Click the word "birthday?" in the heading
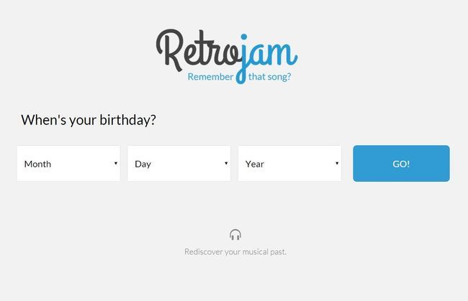 [x=127, y=120]
